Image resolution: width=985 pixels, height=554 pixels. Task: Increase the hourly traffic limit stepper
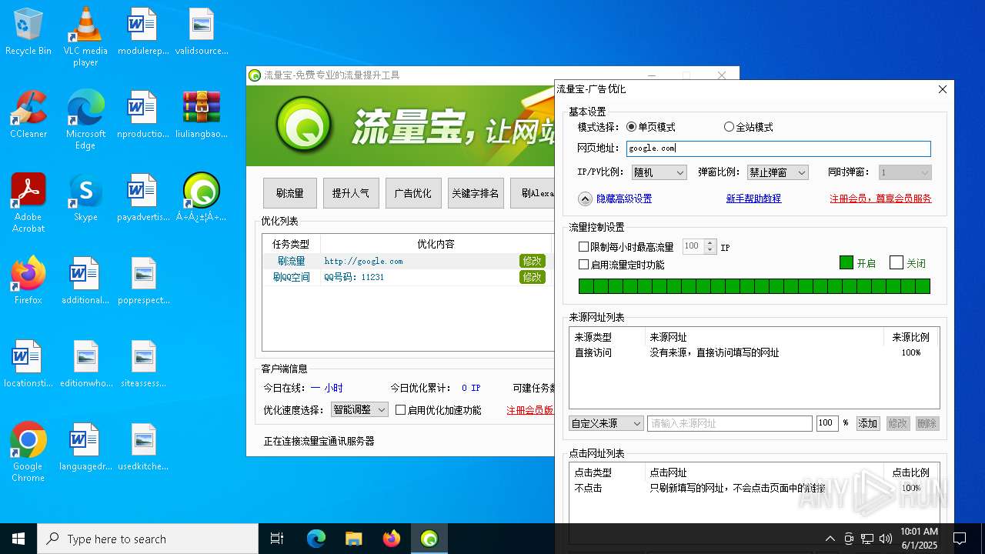[x=710, y=243]
